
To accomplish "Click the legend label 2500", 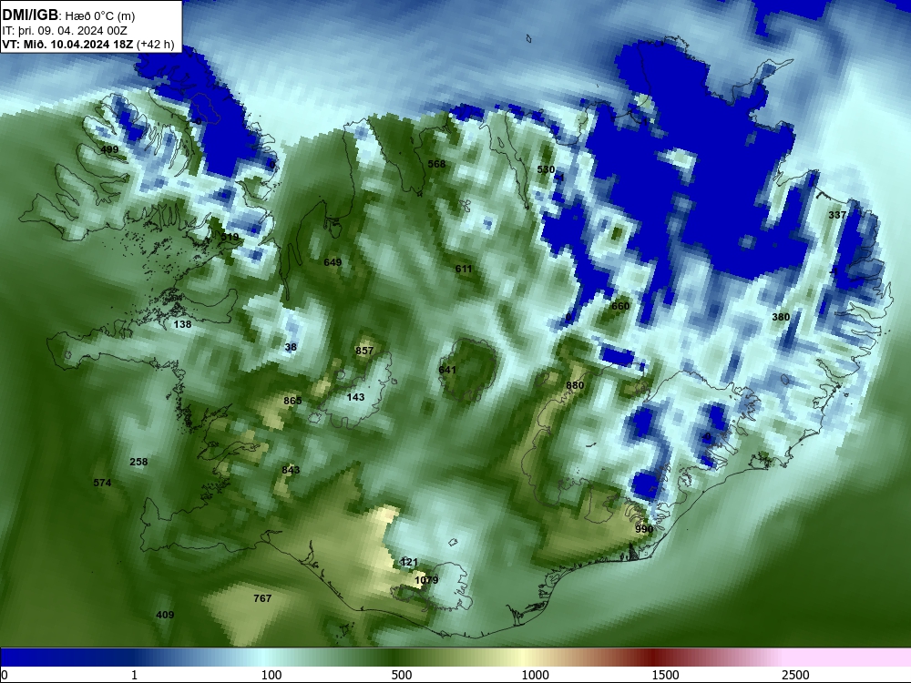I will pyautogui.click(x=795, y=675).
